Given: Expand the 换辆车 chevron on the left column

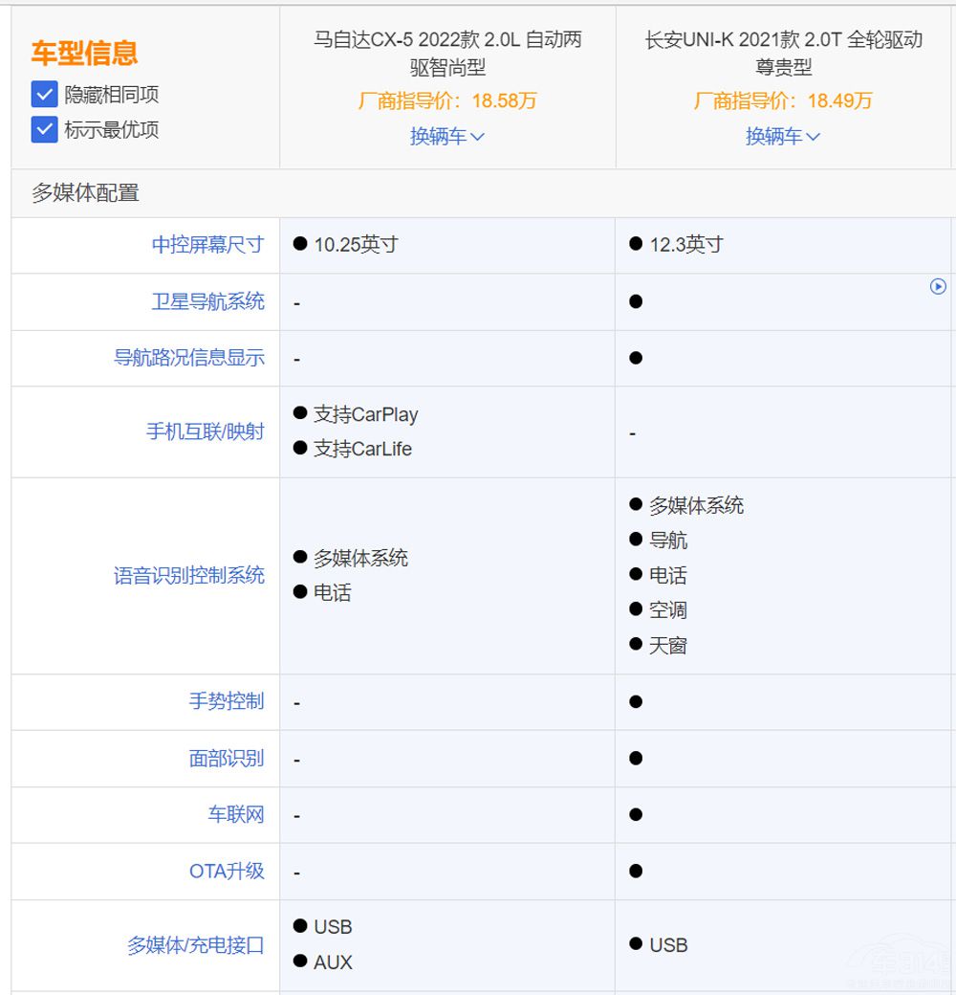Looking at the screenshot, I should (479, 136).
